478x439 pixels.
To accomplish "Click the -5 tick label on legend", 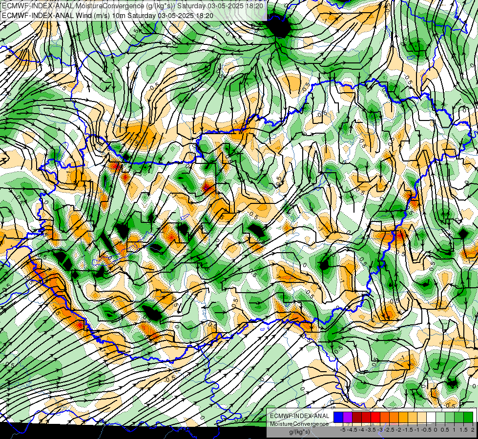I will click(x=343, y=430).
